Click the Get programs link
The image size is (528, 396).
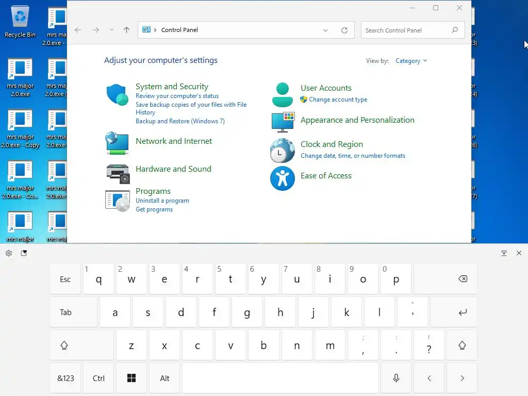pyautogui.click(x=154, y=209)
